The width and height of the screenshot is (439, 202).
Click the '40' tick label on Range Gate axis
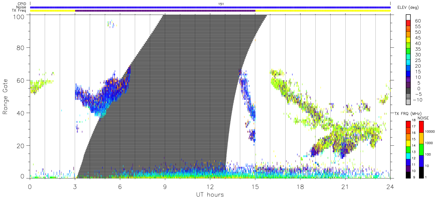[x=21, y=113]
